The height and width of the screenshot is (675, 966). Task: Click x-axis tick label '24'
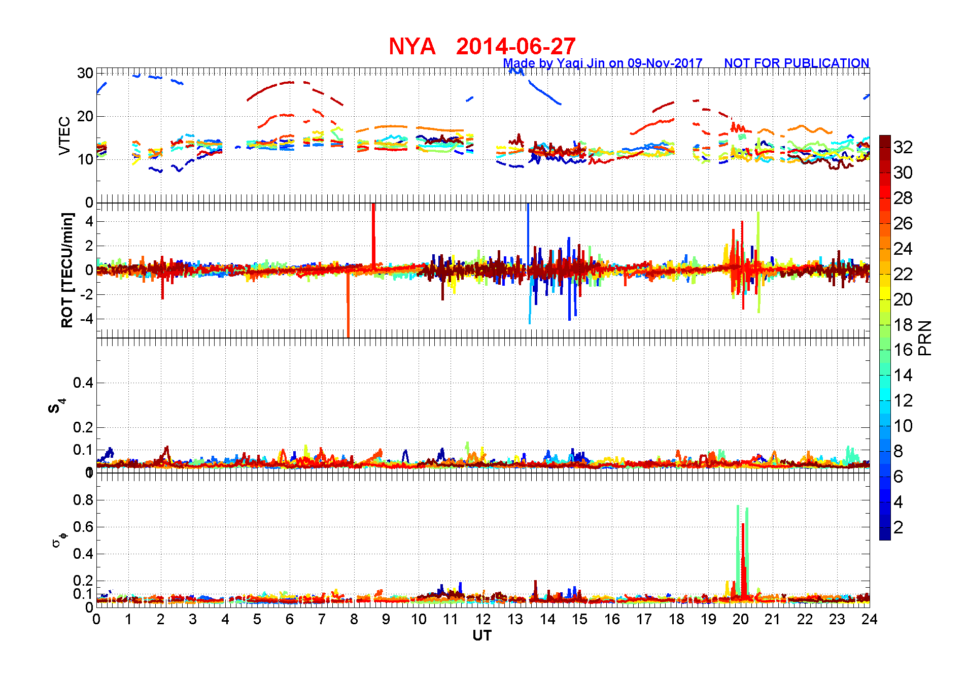[869, 619]
